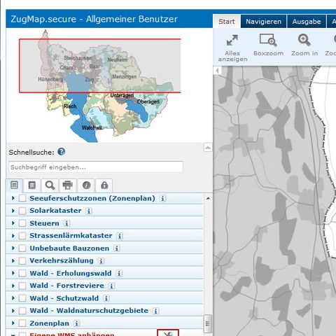Select the Zoom in tool

(304, 40)
